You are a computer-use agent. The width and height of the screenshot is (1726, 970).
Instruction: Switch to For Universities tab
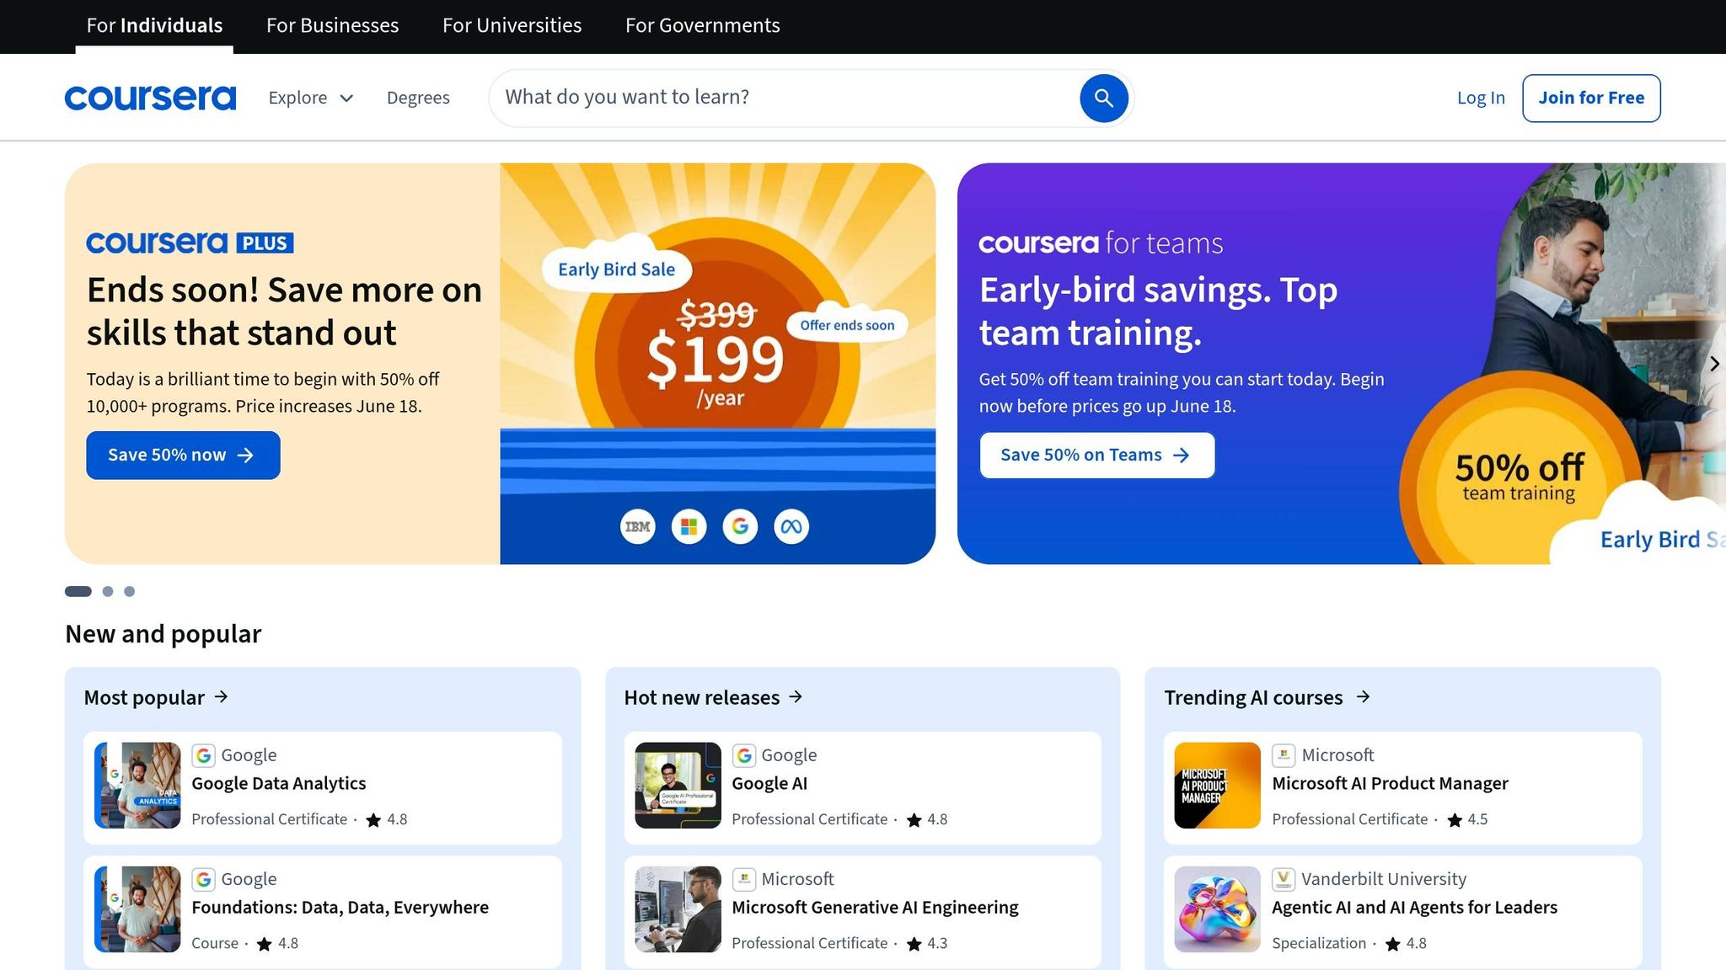[512, 25]
